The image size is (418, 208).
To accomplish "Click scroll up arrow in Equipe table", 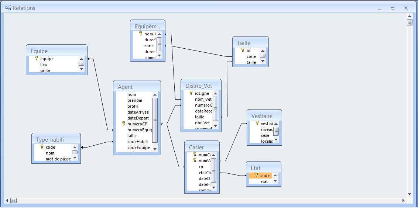I will coord(81,59).
